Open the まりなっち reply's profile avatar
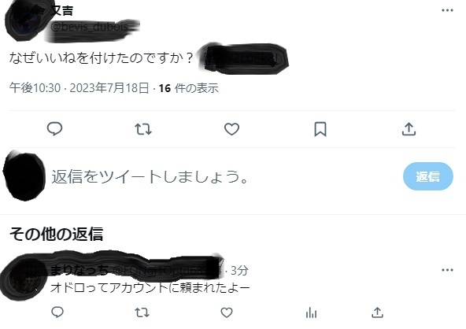Image resolution: width=466 pixels, height=329 pixels. click(24, 278)
